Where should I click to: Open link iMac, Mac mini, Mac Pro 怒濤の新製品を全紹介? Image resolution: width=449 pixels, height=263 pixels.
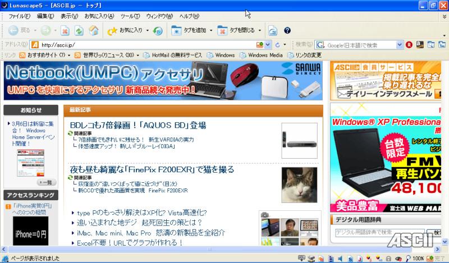tap(151, 233)
